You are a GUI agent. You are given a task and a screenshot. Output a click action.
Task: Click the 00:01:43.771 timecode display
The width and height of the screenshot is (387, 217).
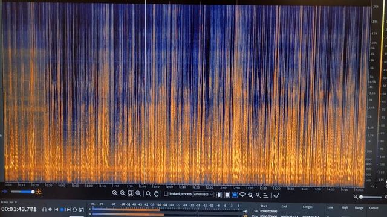(x=19, y=209)
